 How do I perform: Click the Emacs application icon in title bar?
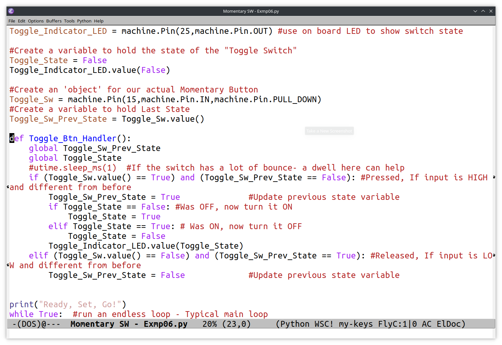(11, 11)
